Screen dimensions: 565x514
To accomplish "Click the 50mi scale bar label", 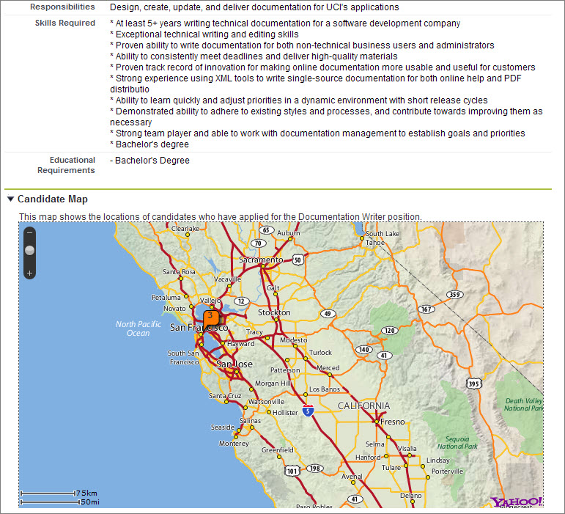I will coord(90,502).
